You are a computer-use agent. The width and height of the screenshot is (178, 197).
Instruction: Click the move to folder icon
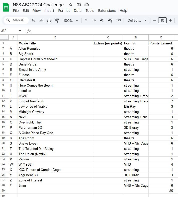(x=79, y=5)
